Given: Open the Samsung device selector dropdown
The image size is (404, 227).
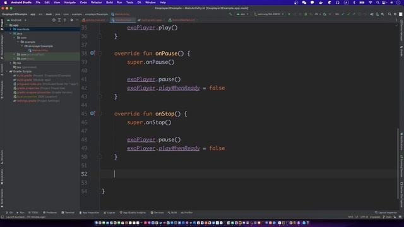Looking at the screenshot, I should click(x=269, y=14).
